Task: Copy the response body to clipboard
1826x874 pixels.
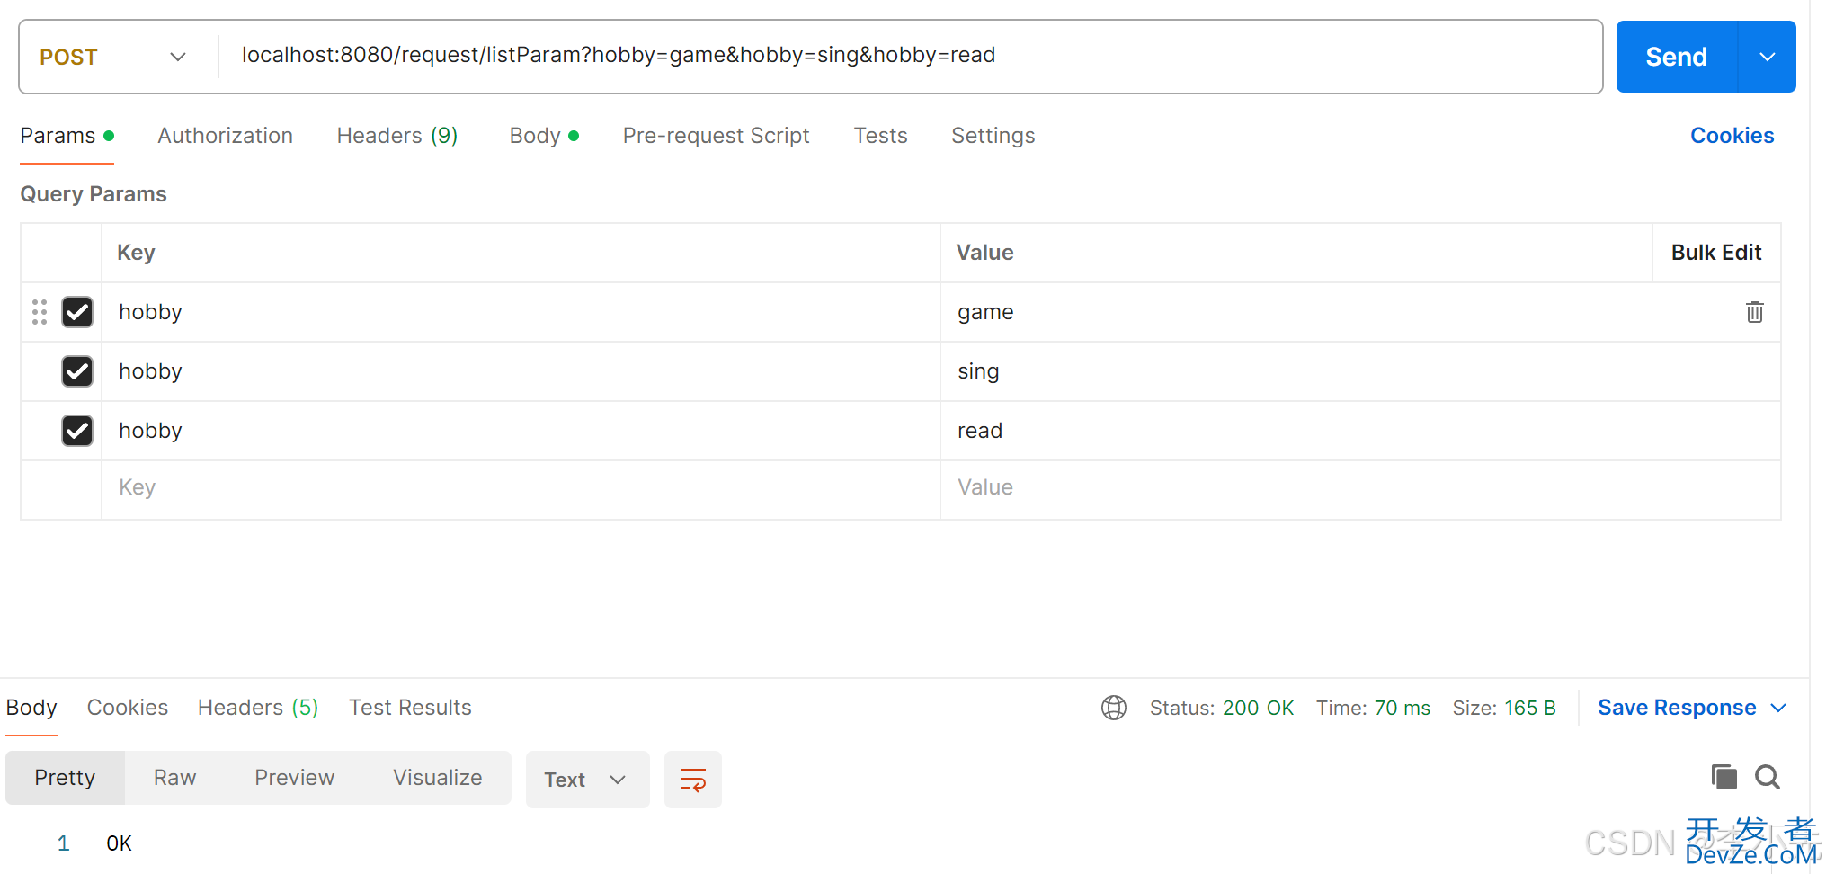Action: click(x=1724, y=777)
